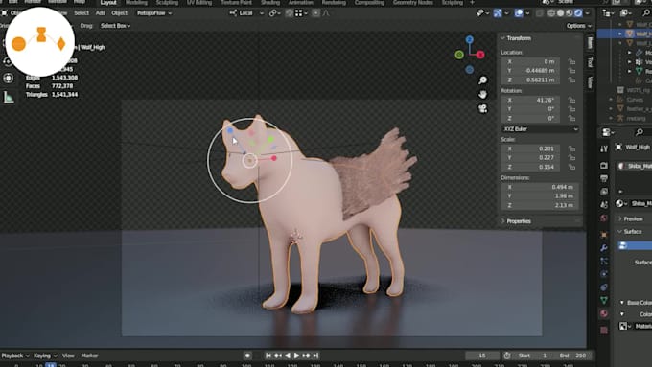The image size is (652, 367).
Task: Open the Select Box drag dropdown
Action: 115,26
